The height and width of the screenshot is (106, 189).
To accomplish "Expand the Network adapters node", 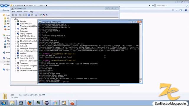I will point(16,56).
